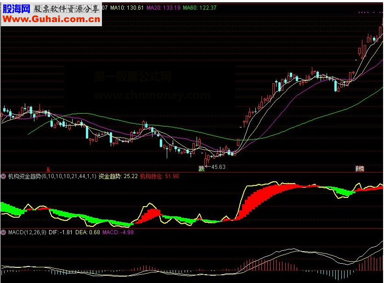Image resolution: width=384 pixels, height=283 pixels.
Task: Open the 机构资金趋势 indicator panel dropdown button
Action: (3, 176)
